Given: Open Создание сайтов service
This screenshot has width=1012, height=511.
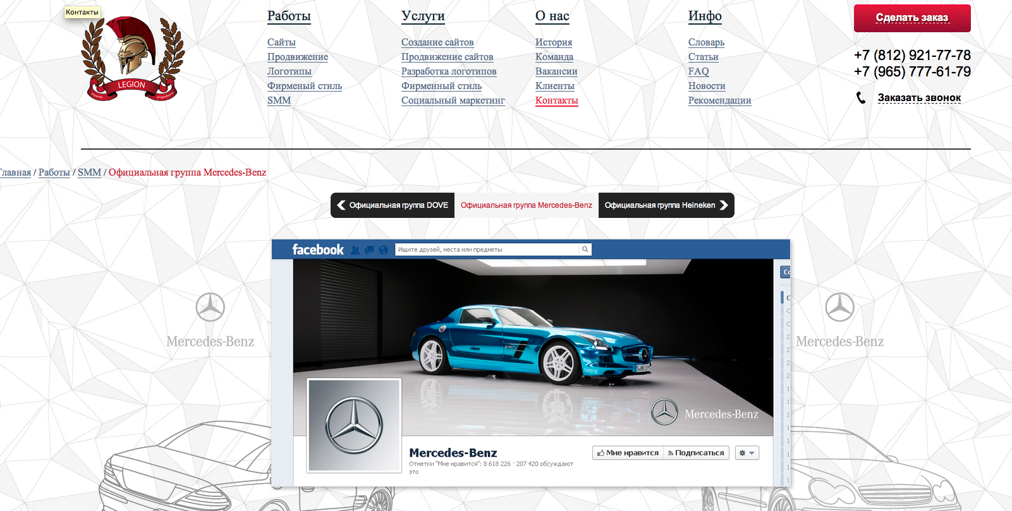Looking at the screenshot, I should tap(437, 42).
